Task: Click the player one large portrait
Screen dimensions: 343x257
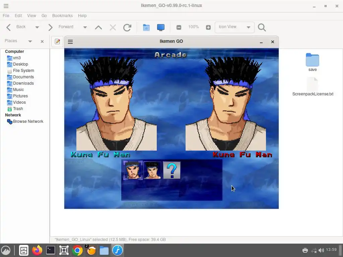Action: (x=116, y=104)
